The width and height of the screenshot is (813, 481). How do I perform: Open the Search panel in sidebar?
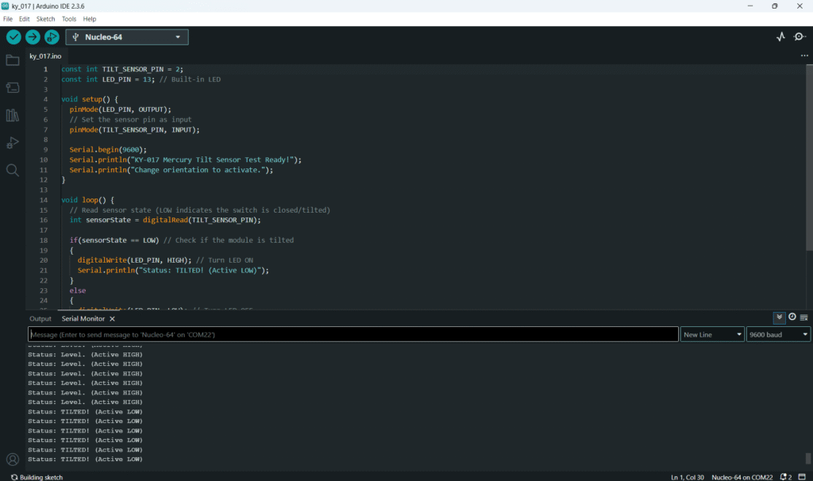[x=13, y=170]
